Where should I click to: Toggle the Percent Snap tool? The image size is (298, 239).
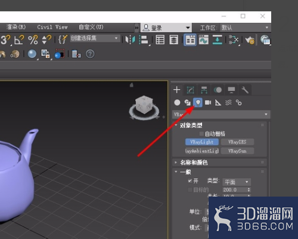click(x=33, y=39)
